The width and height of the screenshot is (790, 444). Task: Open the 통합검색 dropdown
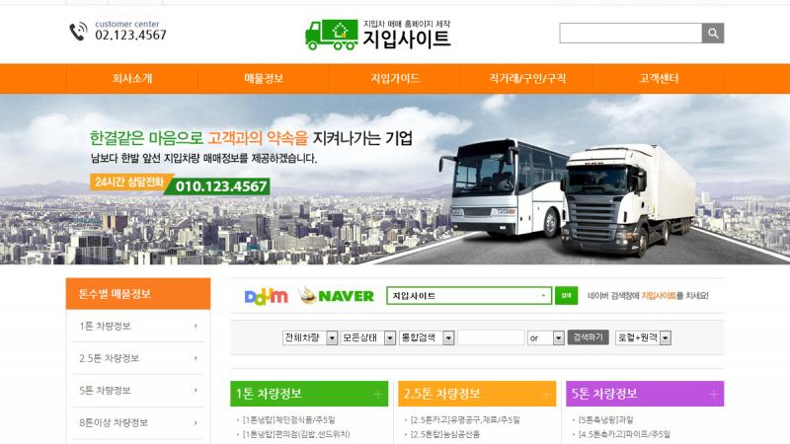tap(427, 337)
